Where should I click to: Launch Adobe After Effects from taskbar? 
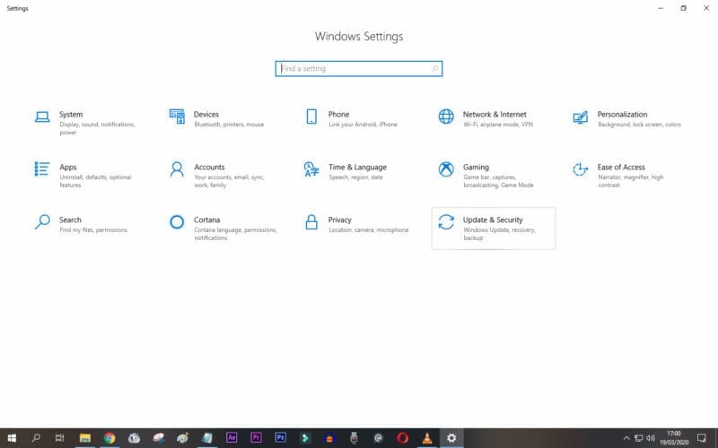pyautogui.click(x=232, y=438)
